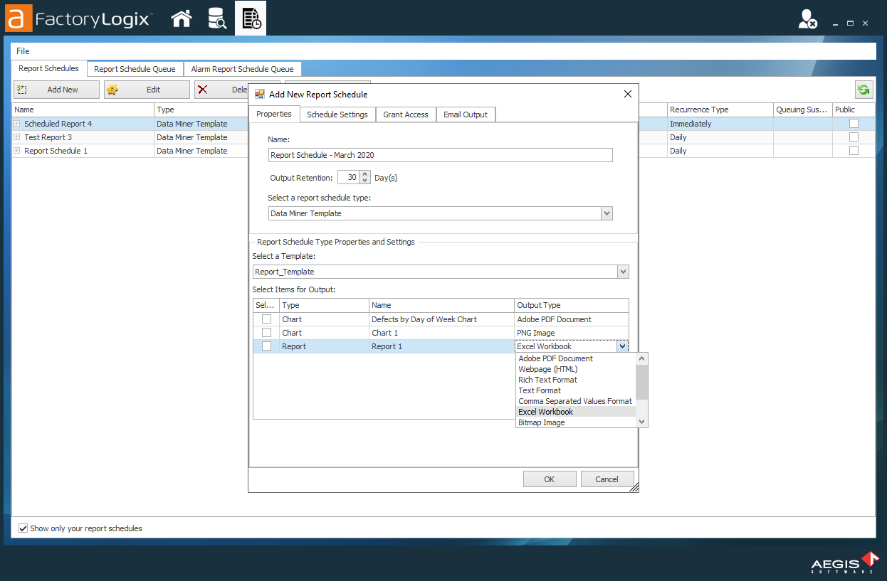Open the FactoryLogix home screen

click(x=181, y=19)
